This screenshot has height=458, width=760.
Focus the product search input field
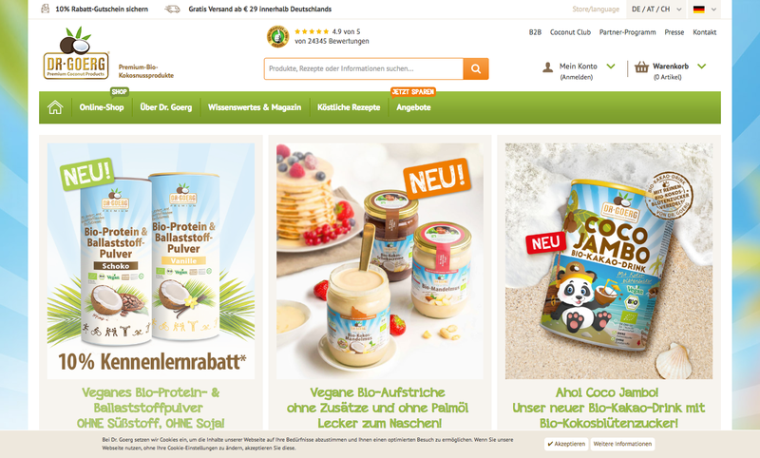(x=364, y=68)
